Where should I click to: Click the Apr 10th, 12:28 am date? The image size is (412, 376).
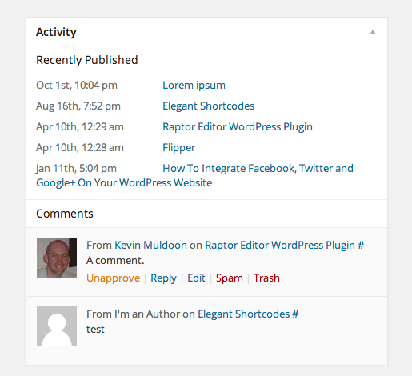[x=80, y=148]
